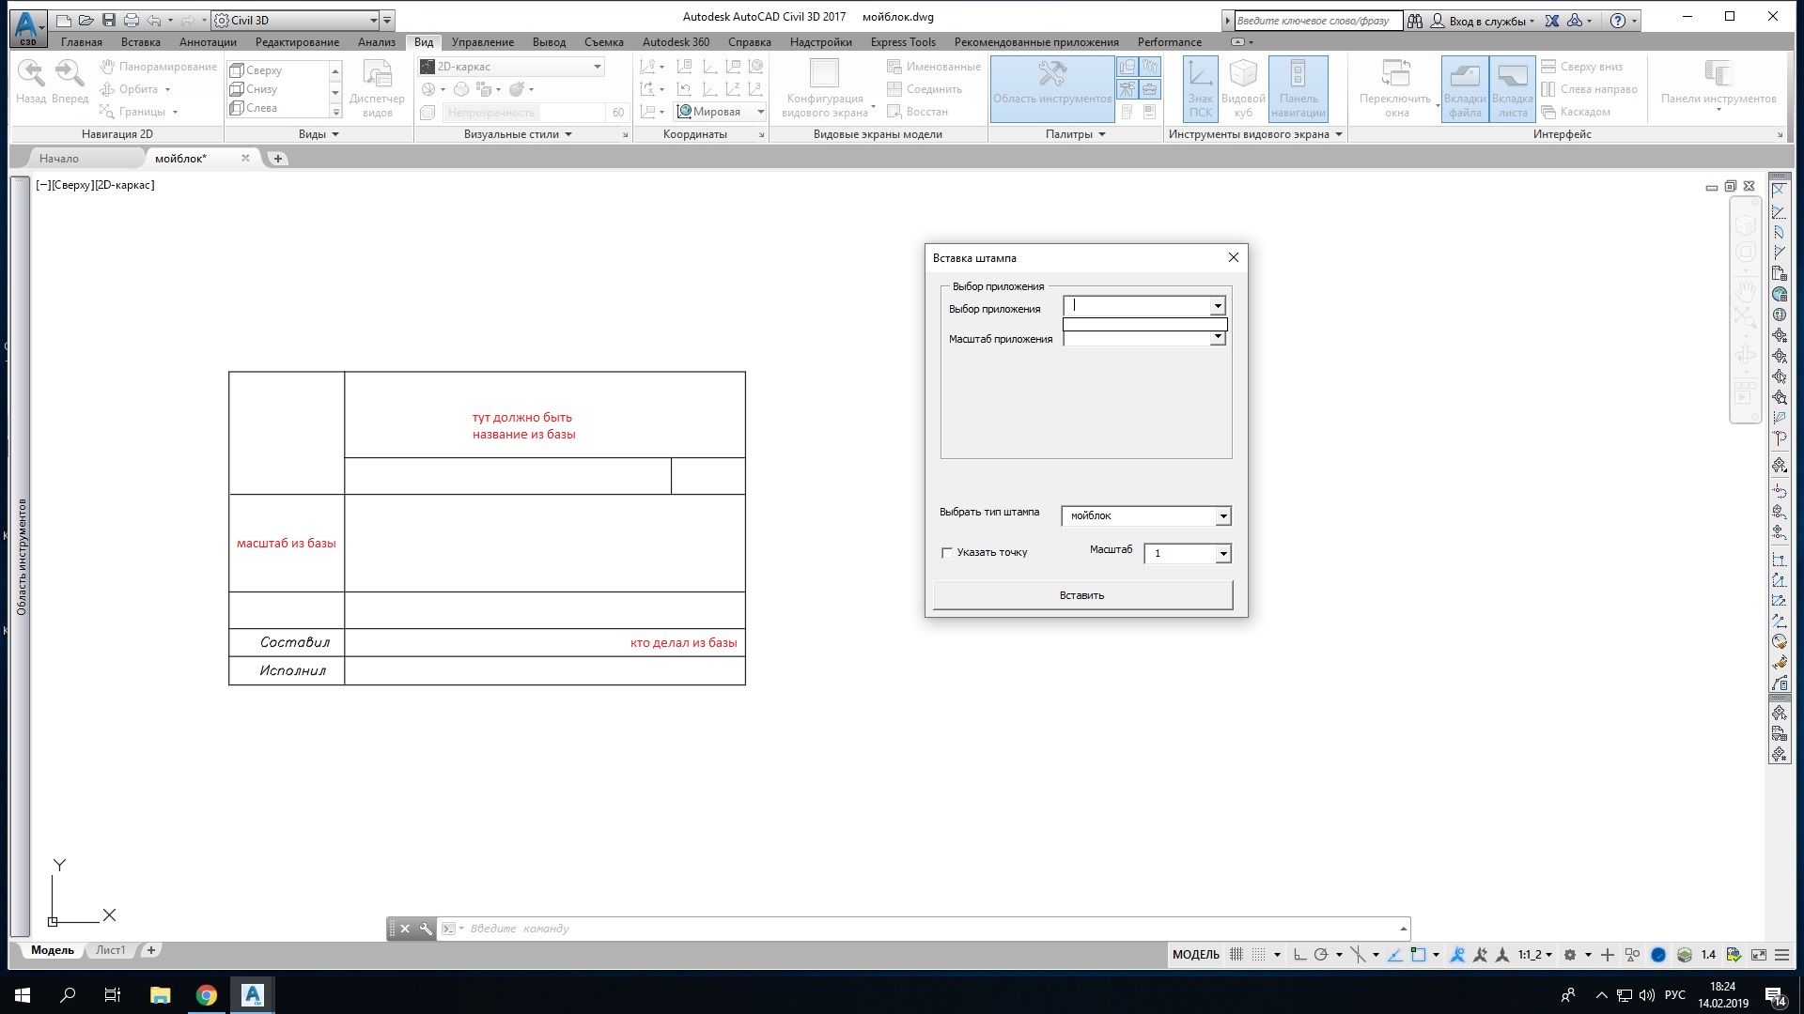Viewport: 1804px width, 1014px height.
Task: Open the 'Аннотации' ribbon tab
Action: pos(208,42)
